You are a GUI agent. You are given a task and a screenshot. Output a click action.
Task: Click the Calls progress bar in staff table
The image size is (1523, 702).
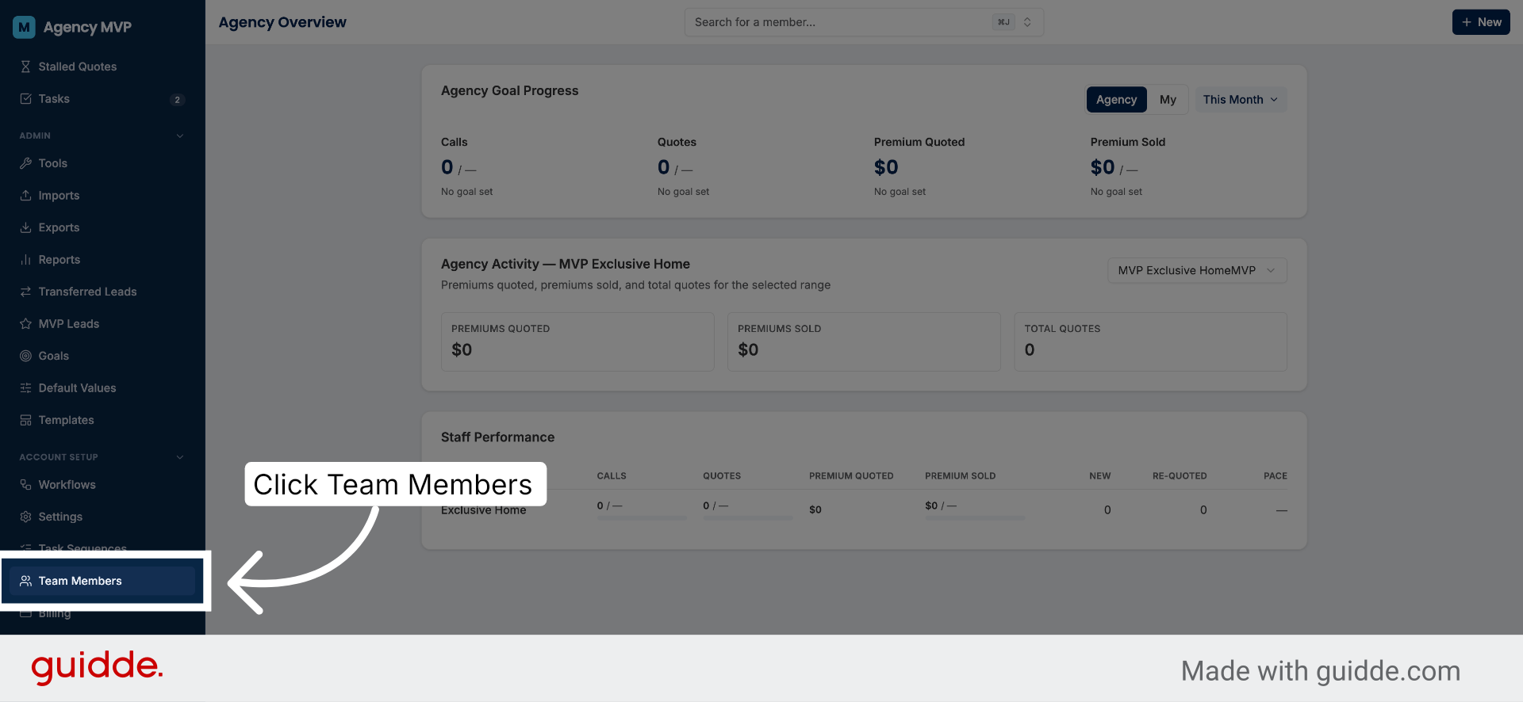pyautogui.click(x=642, y=518)
